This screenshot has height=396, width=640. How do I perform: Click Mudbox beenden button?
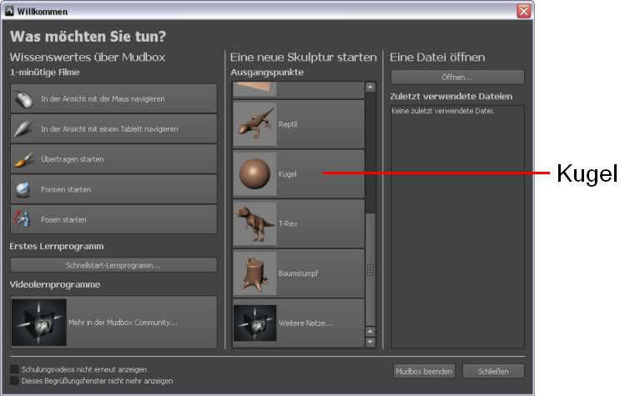(x=424, y=372)
